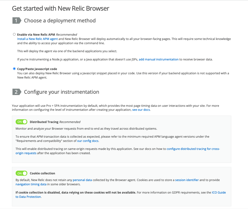
Task: Open the ICO Guide to Data Protection link
Action: [219, 192]
